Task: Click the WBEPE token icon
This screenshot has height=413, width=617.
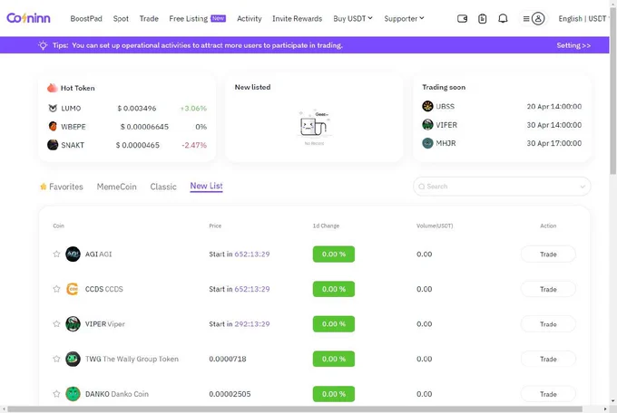Action: pyautogui.click(x=53, y=127)
